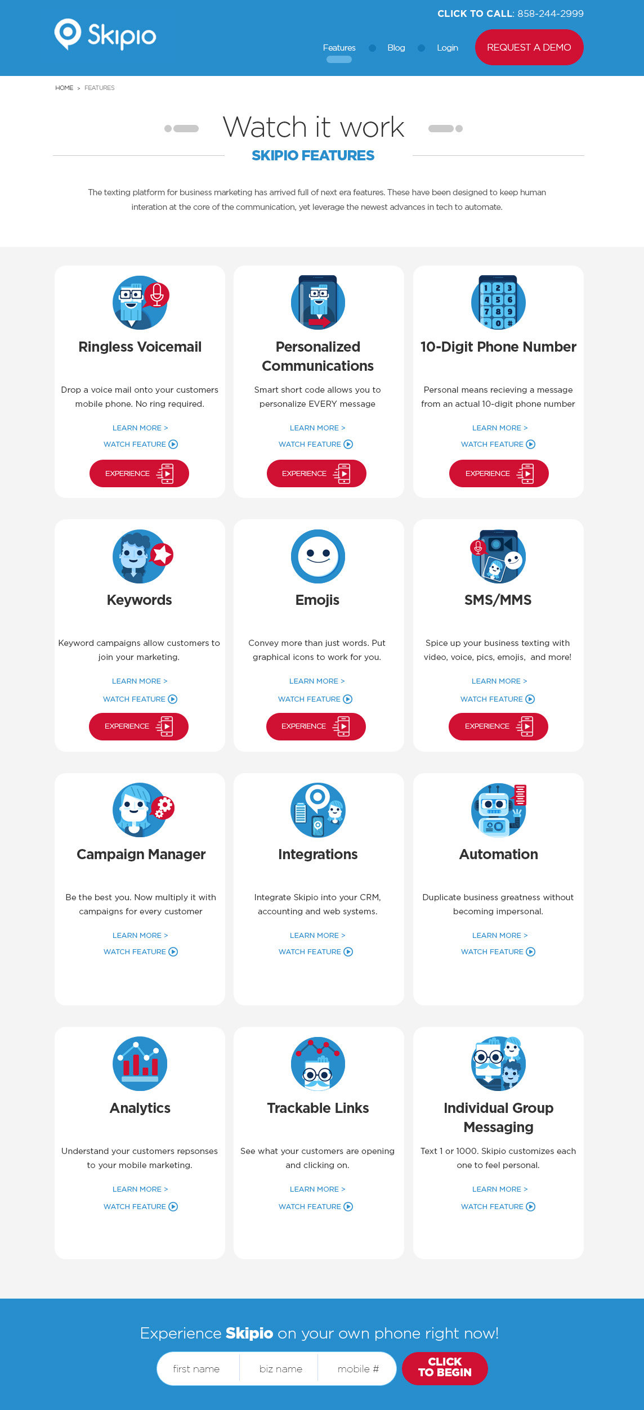The height and width of the screenshot is (1410, 644).
Task: Click the Trackable Links icon
Action: point(318,1063)
